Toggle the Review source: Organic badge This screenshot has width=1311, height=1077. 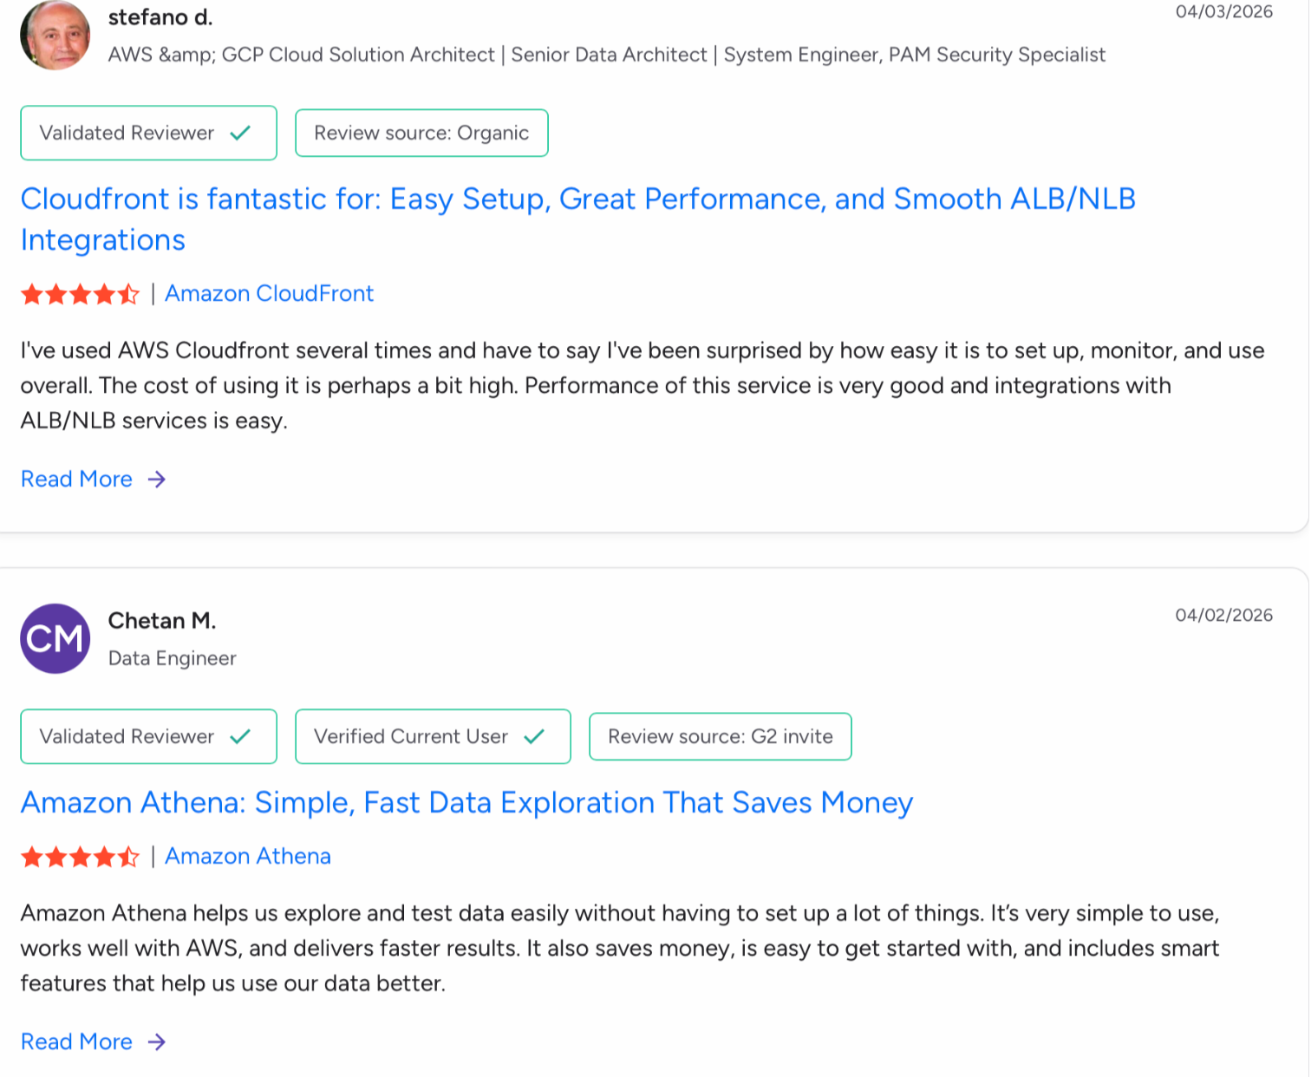coord(421,133)
